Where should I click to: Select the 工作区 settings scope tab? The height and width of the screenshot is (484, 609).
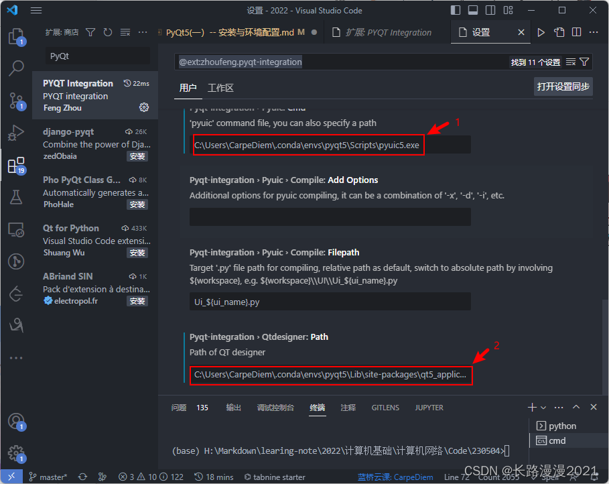(x=220, y=88)
